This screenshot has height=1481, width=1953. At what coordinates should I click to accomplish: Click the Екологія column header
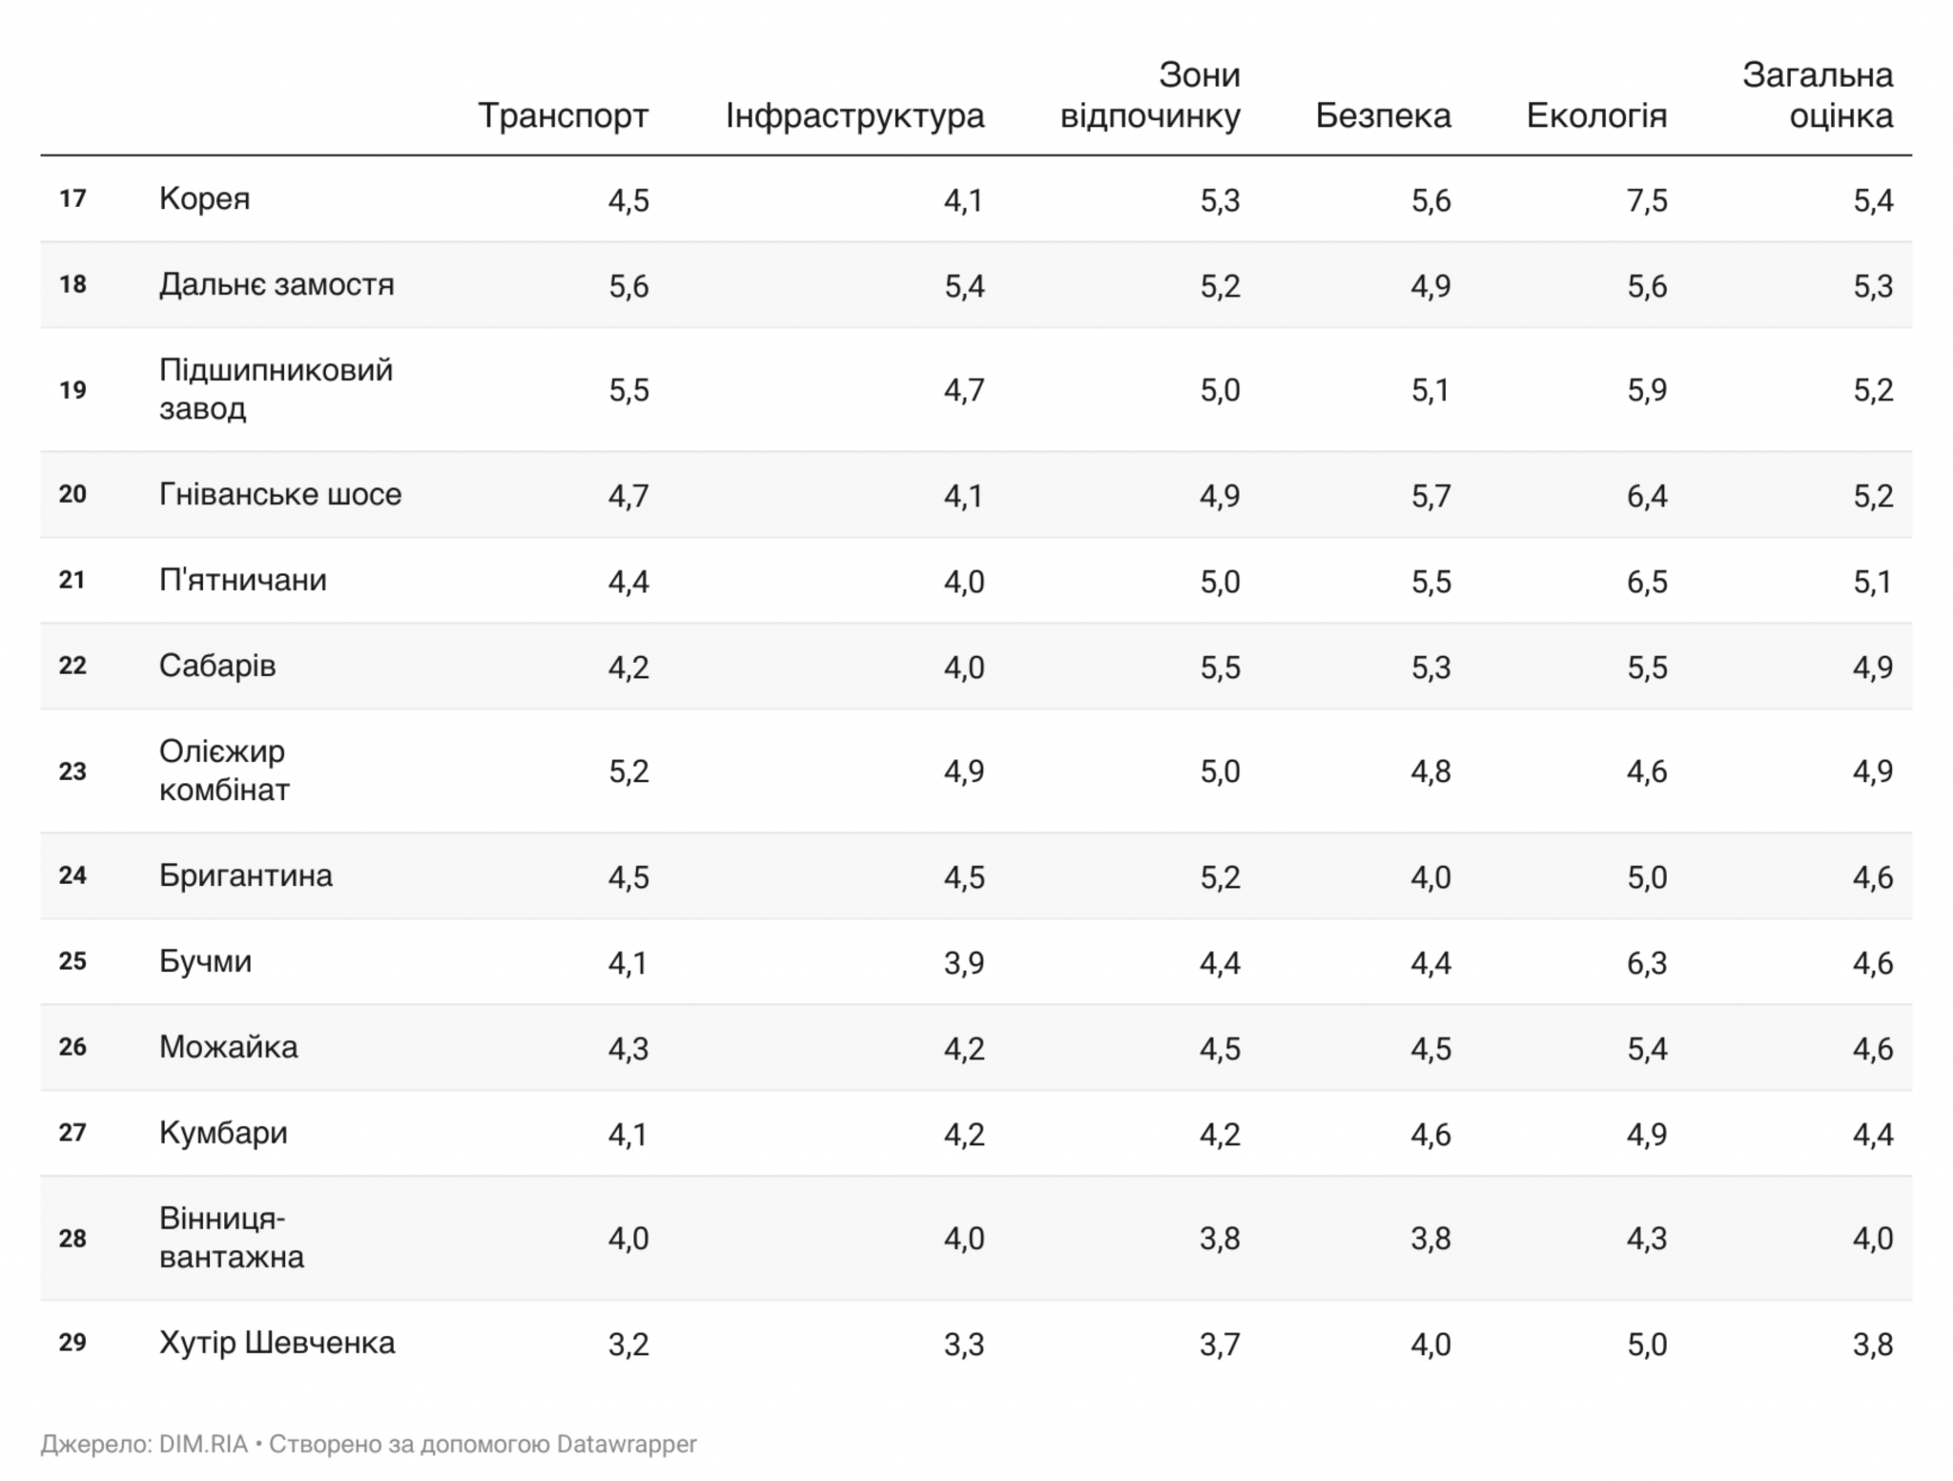[1596, 115]
